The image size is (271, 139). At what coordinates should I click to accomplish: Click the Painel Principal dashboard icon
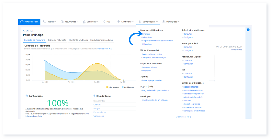click(x=22, y=22)
